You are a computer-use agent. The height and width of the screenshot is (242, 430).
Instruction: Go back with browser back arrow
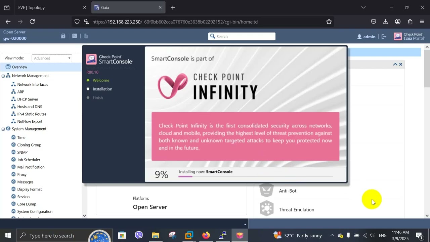point(8,22)
